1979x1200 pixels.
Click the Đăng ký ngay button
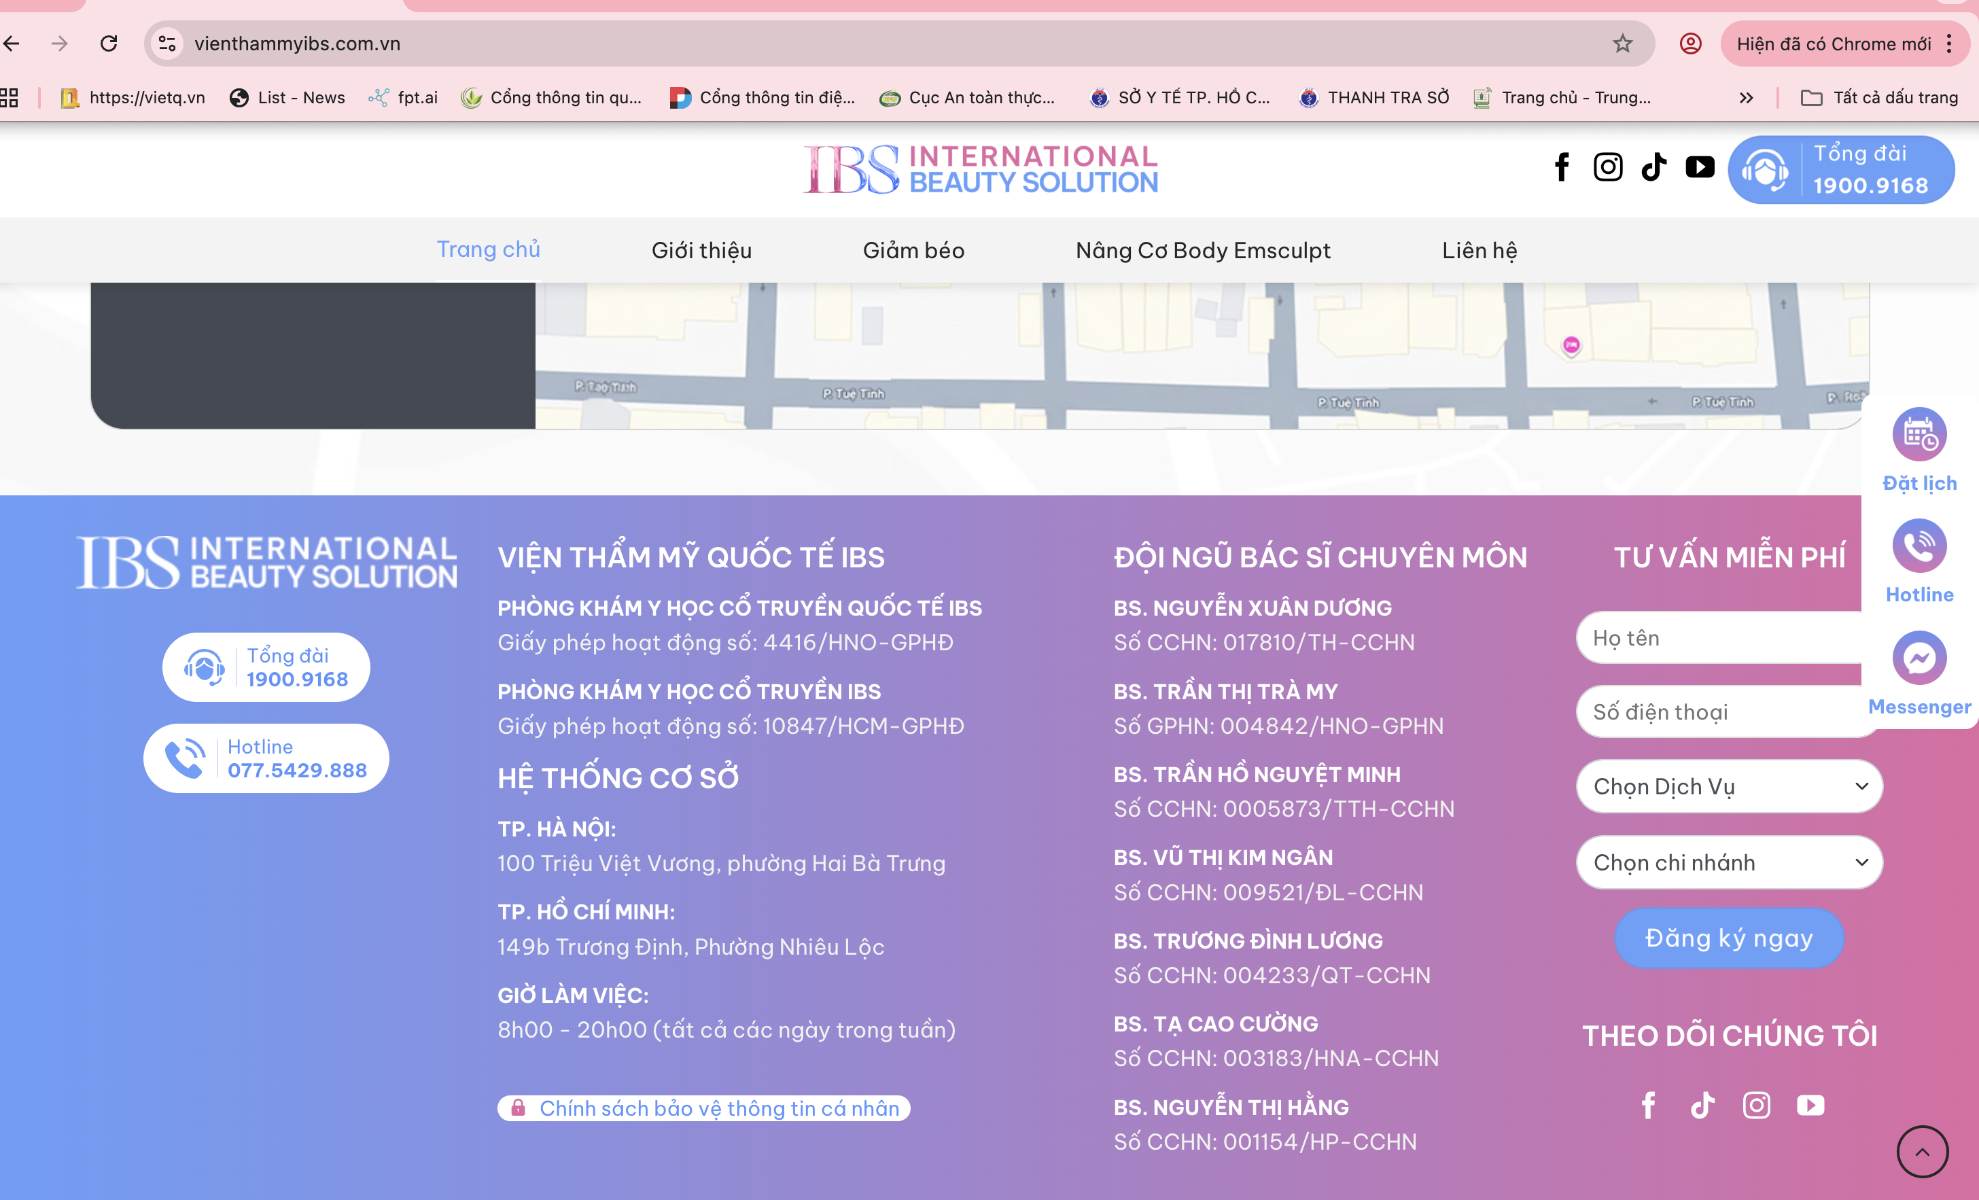(x=1728, y=938)
